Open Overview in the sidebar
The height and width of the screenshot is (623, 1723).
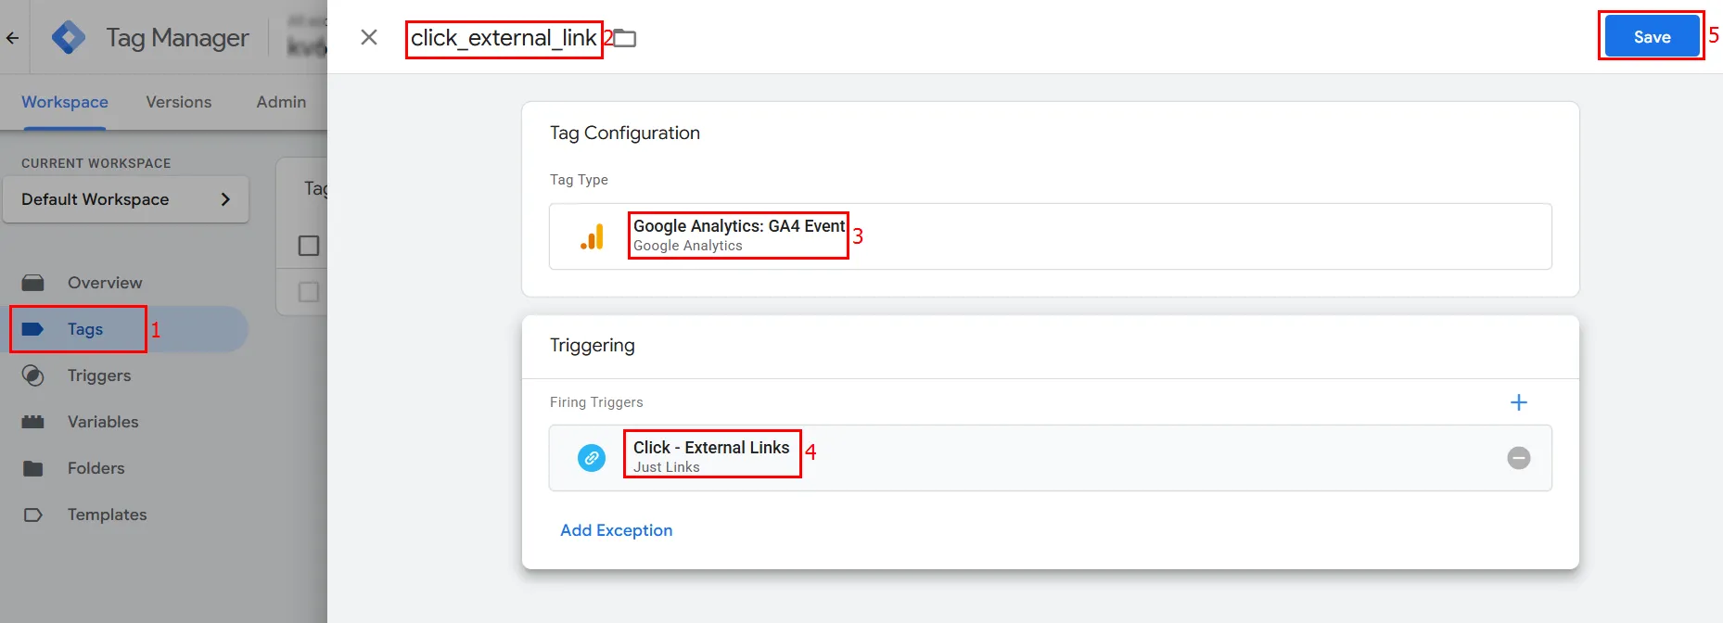(x=104, y=283)
